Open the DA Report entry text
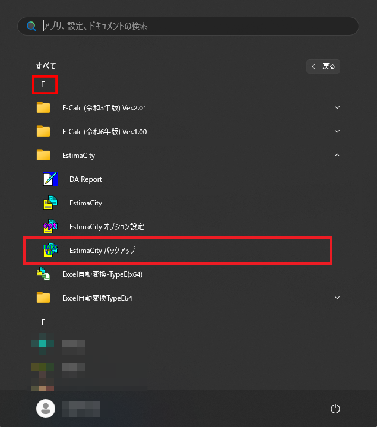The width and height of the screenshot is (377, 427). (85, 179)
